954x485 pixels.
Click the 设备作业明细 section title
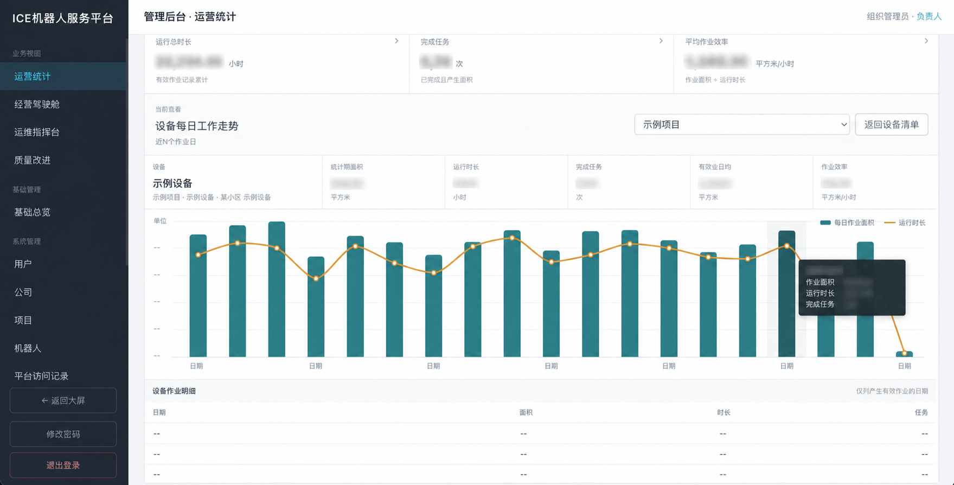click(174, 391)
